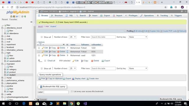This screenshot has width=189, height=106.
Task: Sort by the rollnumber column header
Action: pyautogui.click(x=96, y=44)
